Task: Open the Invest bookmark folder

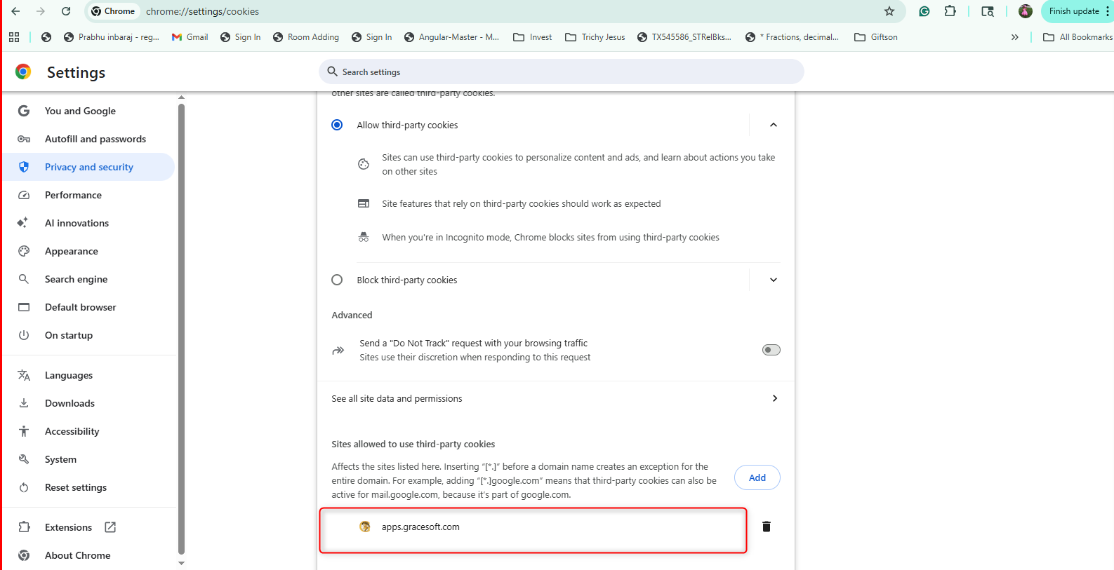Action: click(x=532, y=37)
